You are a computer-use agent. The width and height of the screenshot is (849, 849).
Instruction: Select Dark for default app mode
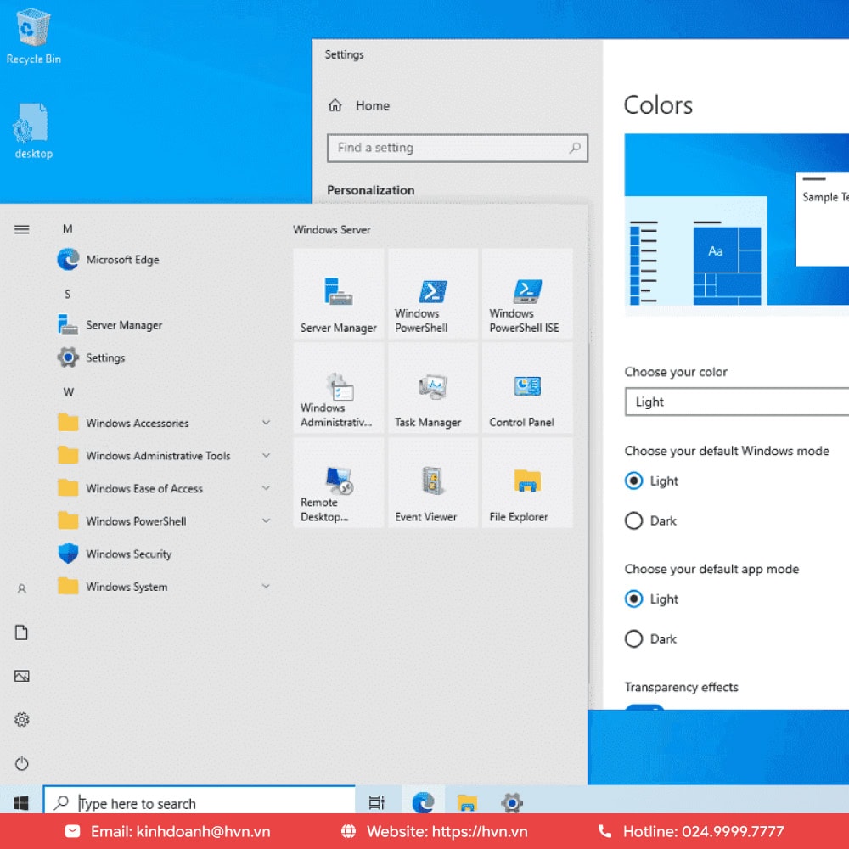(633, 639)
